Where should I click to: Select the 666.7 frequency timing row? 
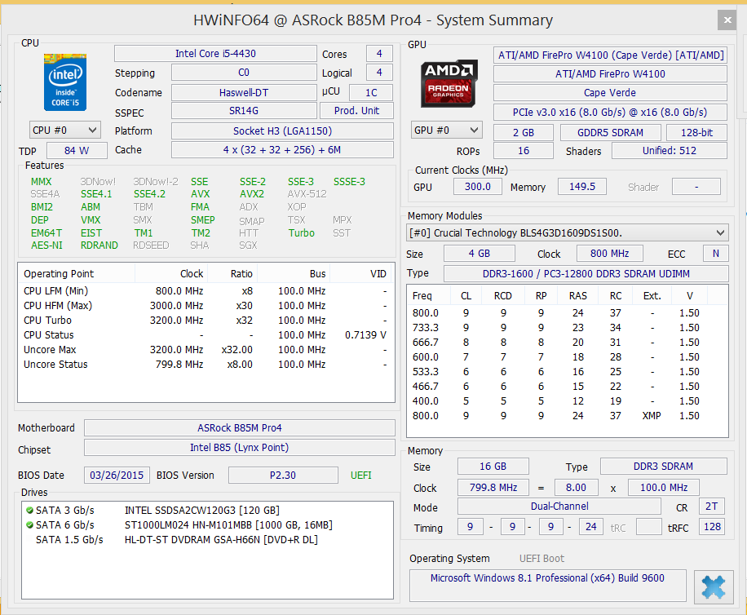(567, 343)
